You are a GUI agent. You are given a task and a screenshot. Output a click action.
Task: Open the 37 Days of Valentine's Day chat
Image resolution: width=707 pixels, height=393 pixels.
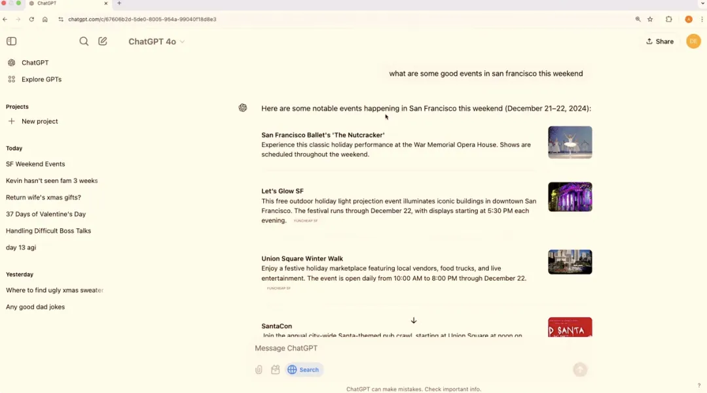point(46,214)
